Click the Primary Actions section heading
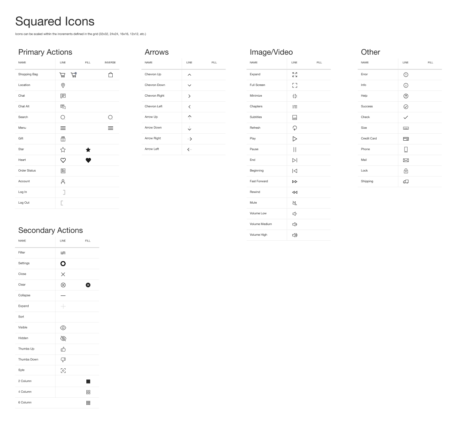This screenshot has width=460, height=434. tap(45, 52)
